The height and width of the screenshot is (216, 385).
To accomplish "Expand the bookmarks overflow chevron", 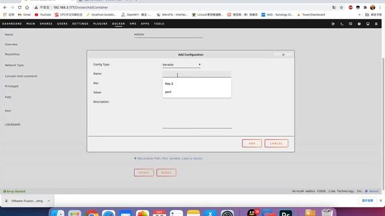I will (x=360, y=14).
